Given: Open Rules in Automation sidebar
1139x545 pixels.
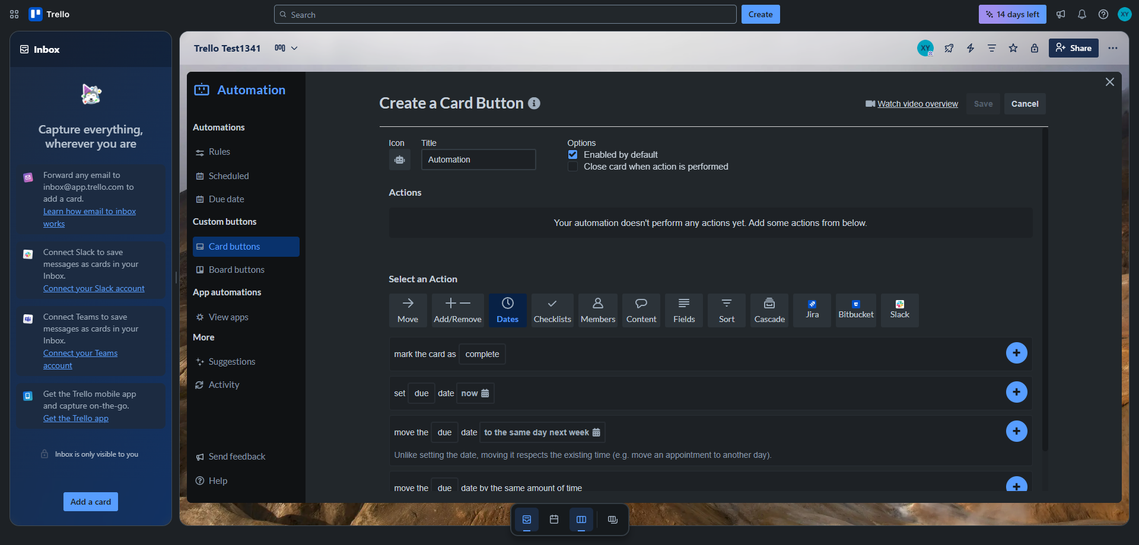Looking at the screenshot, I should pos(246,152).
